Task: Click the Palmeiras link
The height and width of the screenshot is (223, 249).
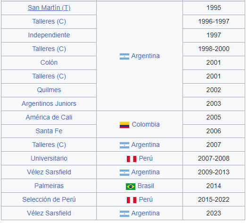Action: tap(49, 186)
